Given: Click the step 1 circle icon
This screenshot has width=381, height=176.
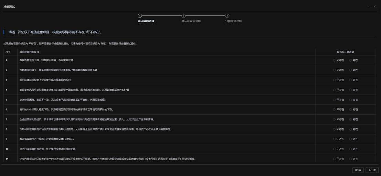Looking at the screenshot, I should pyautogui.click(x=140, y=16).
